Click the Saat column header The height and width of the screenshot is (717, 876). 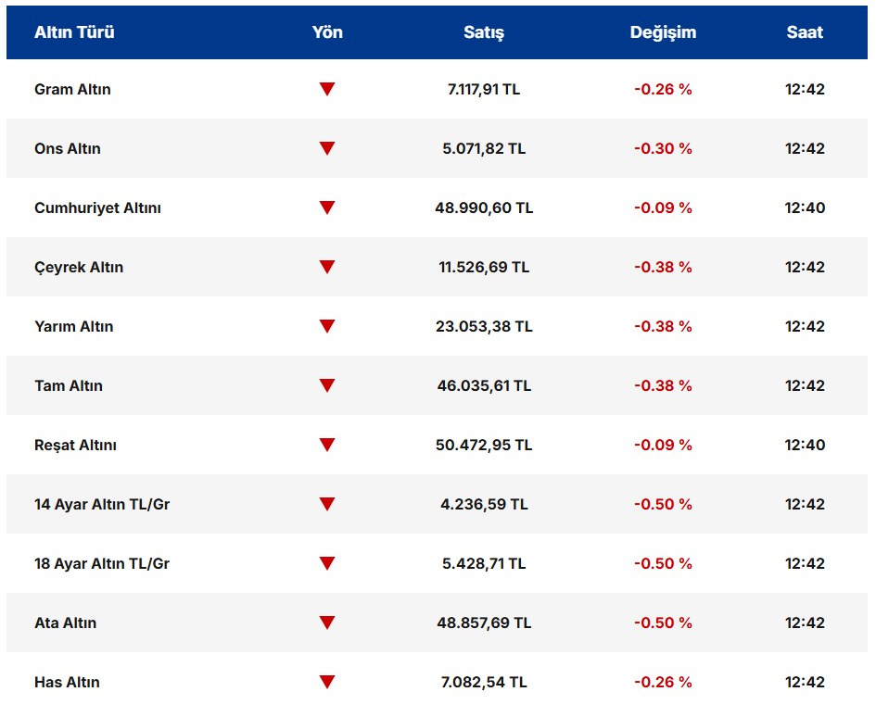[805, 32]
